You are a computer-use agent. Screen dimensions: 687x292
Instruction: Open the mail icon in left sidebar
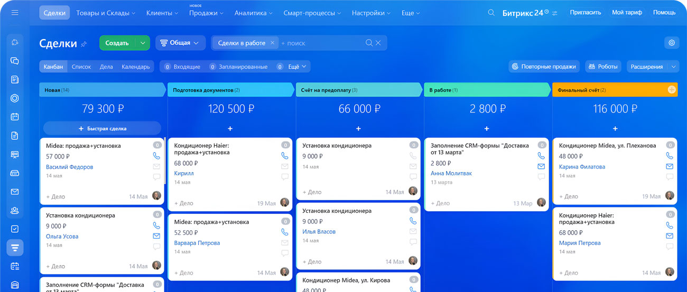click(x=15, y=192)
